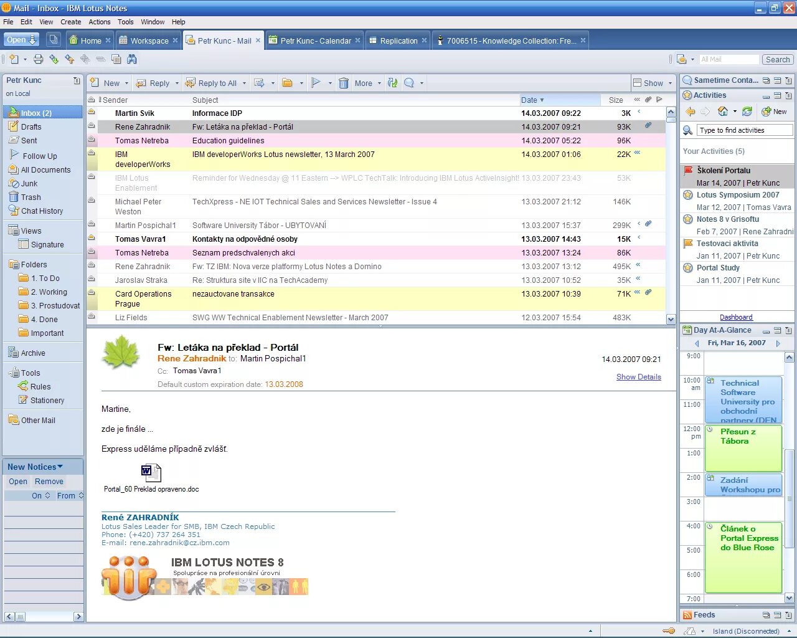The height and width of the screenshot is (638, 797).
Task: Minimize the Activities panel
Action: (x=766, y=96)
